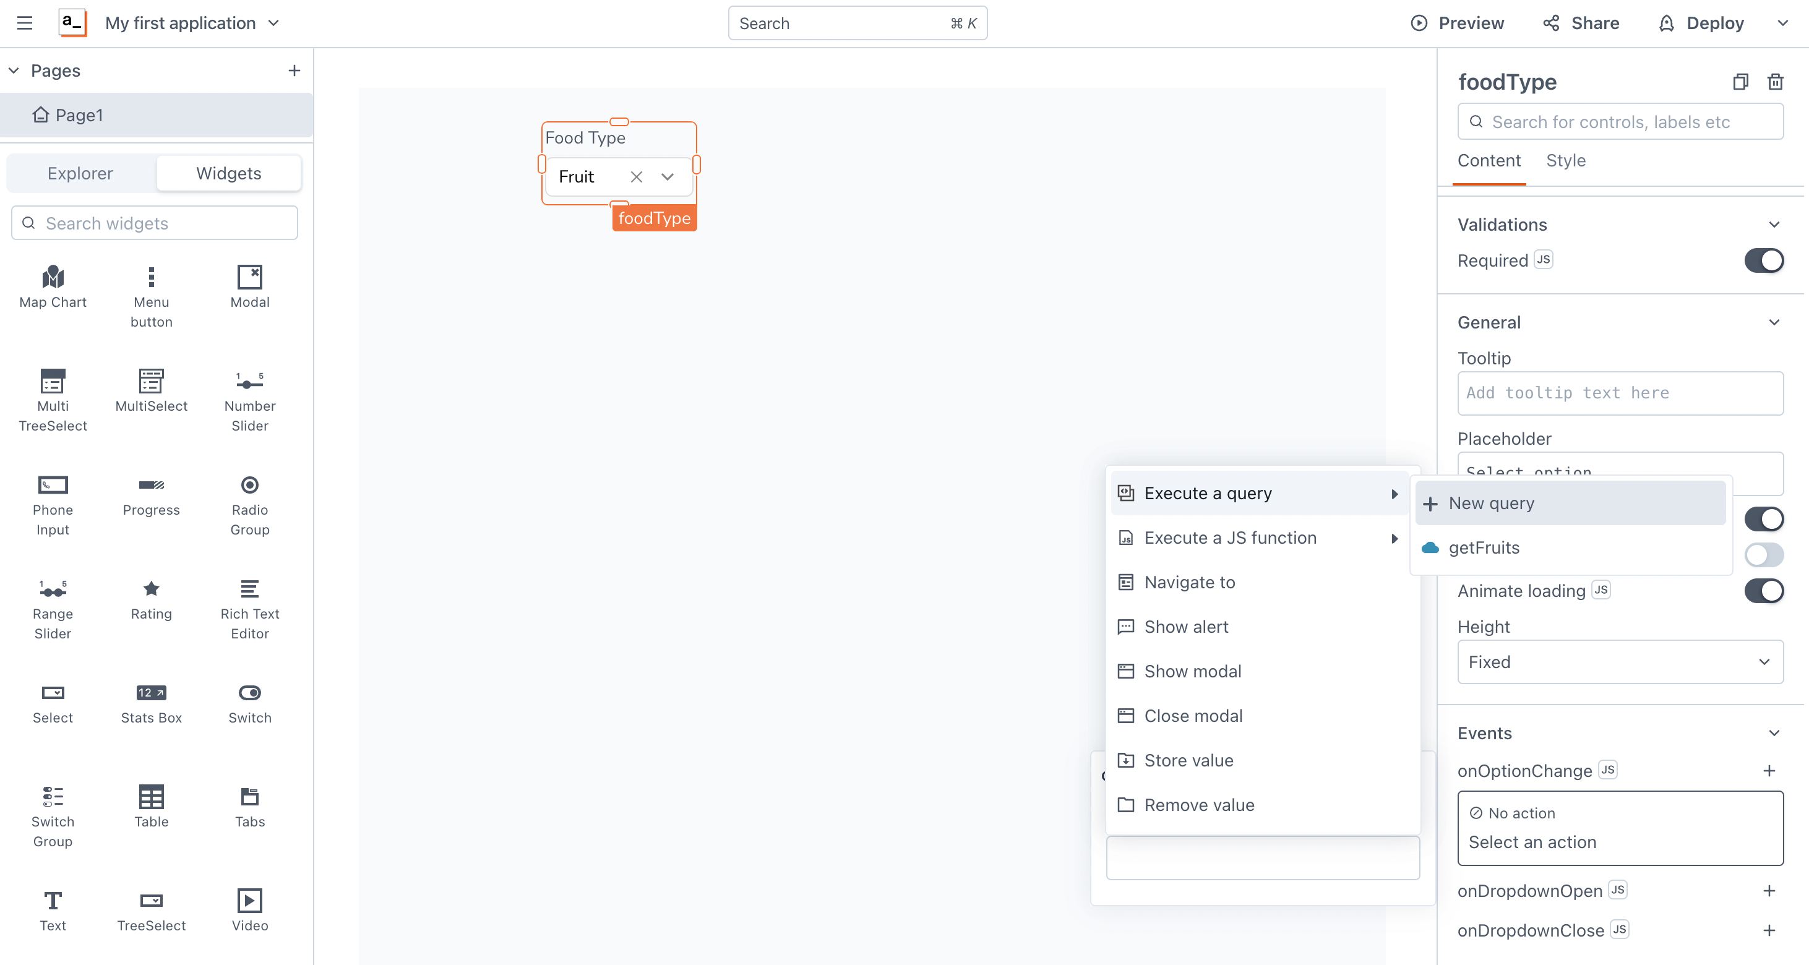Viewport: 1809px width, 965px height.
Task: Select the Video widget
Action: tap(249, 911)
